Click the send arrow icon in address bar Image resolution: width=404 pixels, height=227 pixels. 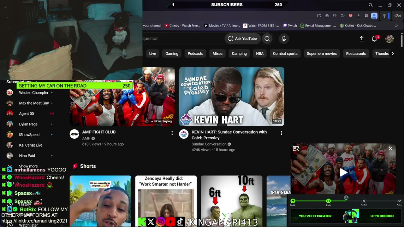(x=342, y=16)
